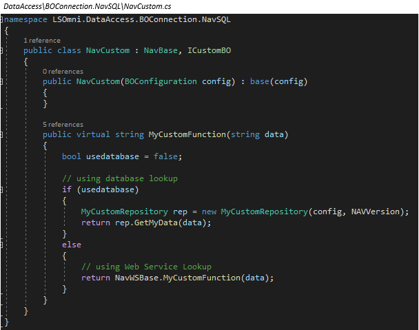The height and width of the screenshot is (330, 419).
Task: Collapse the MyCustomFunction method outline
Action: 3,134
